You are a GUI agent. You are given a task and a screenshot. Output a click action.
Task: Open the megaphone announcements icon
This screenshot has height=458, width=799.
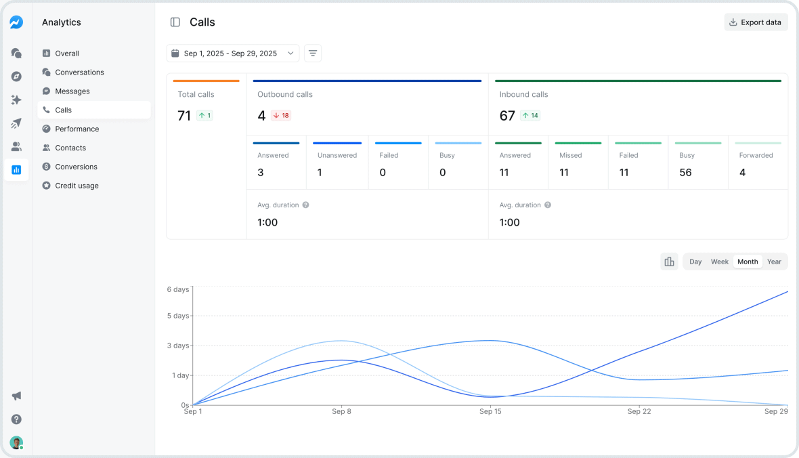pyautogui.click(x=16, y=396)
